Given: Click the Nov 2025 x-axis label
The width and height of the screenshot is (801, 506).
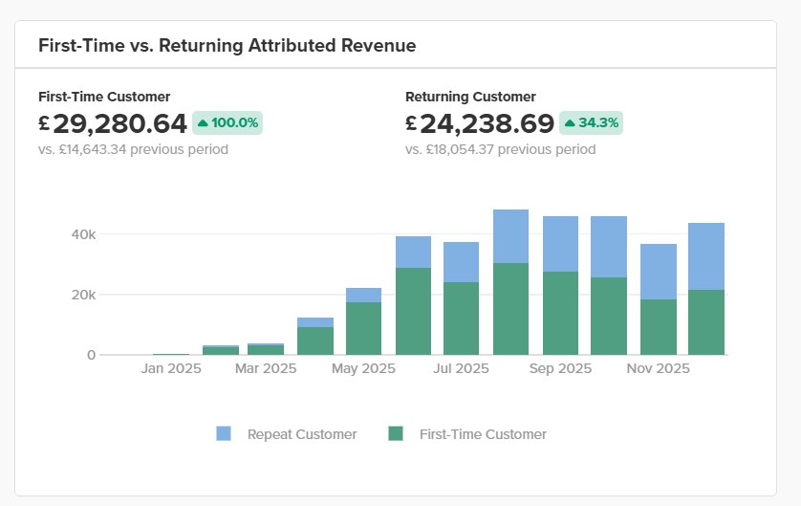Looking at the screenshot, I should 658,368.
